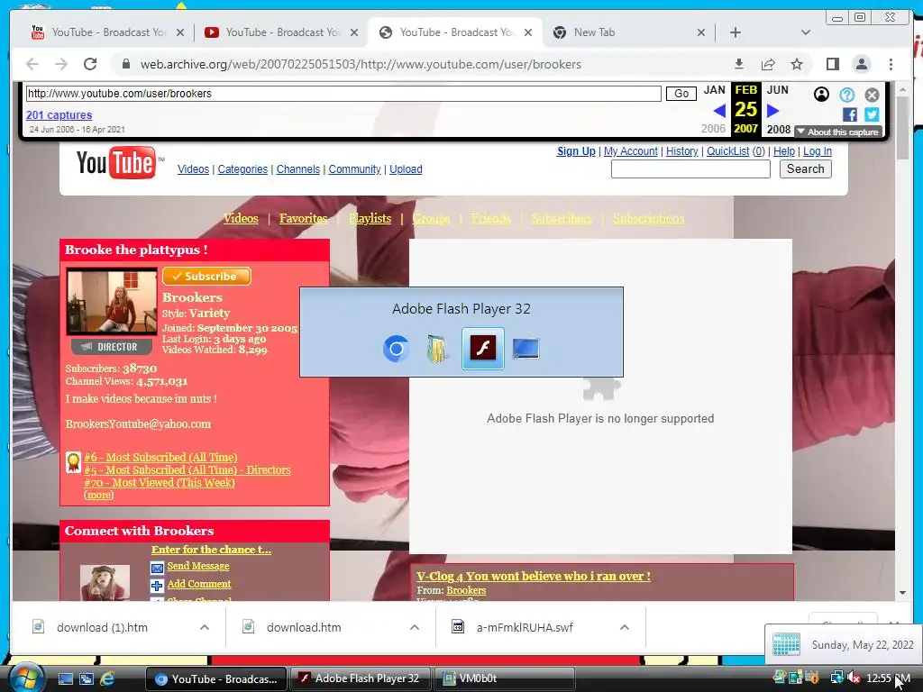Reload the page with the refresh icon
Screen dimensions: 923x692
tap(90, 64)
